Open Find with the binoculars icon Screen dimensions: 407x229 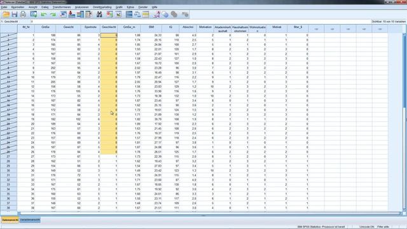99,15
